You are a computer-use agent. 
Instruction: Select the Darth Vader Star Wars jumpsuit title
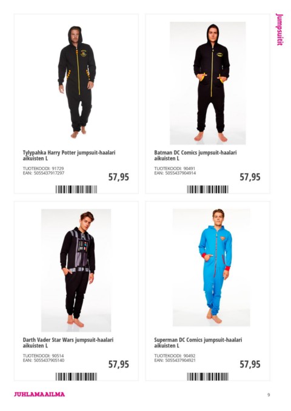point(68,343)
